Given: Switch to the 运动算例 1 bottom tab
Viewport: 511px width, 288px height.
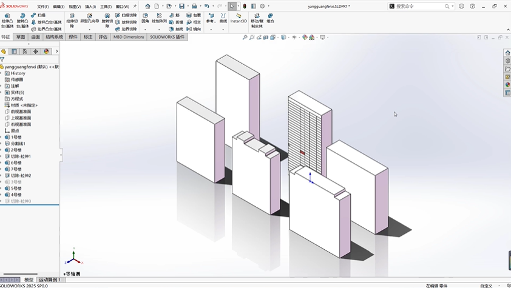Looking at the screenshot, I should tap(50, 280).
